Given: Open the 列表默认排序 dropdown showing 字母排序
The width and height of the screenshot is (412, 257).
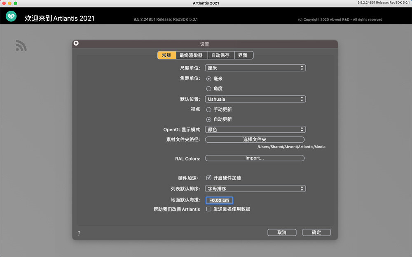Looking at the screenshot, I should point(255,189).
